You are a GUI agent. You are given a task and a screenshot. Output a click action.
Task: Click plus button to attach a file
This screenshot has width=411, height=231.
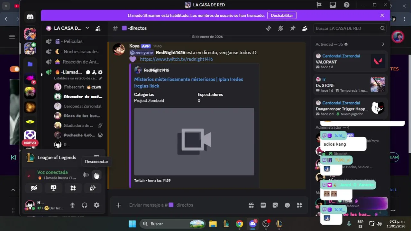click(x=119, y=205)
